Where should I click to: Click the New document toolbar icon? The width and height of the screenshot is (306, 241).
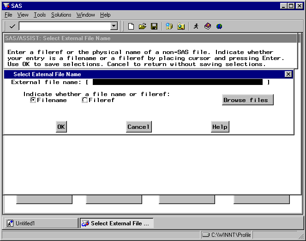131,26
